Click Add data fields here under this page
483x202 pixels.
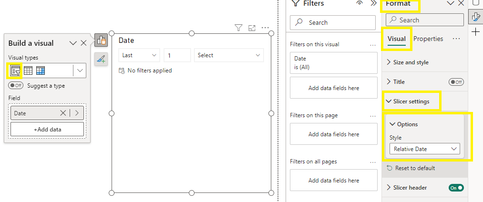click(x=334, y=134)
